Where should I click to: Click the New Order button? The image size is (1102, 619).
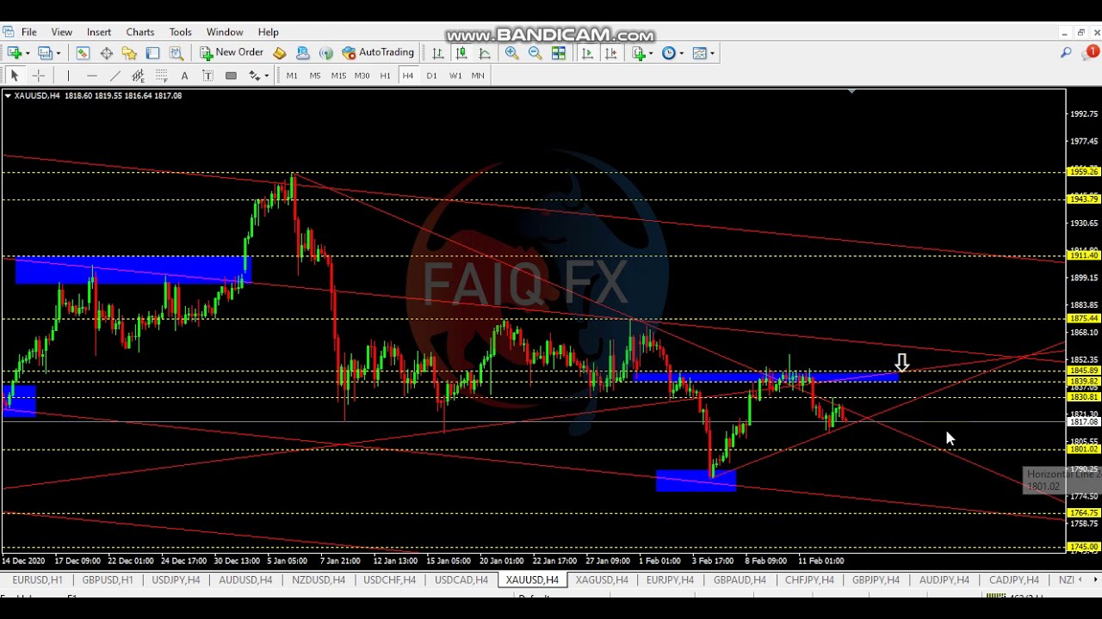tap(232, 53)
